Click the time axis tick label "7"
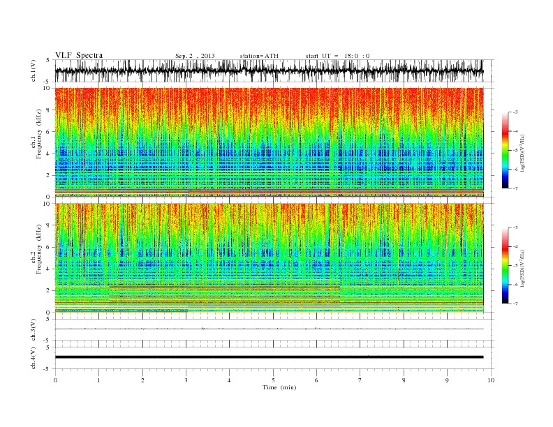 [x=360, y=380]
